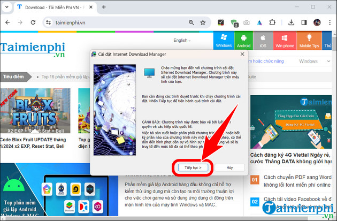Click the zoom magnifier icon in address bar
The height and width of the screenshot is (221, 337).
pos(191,22)
